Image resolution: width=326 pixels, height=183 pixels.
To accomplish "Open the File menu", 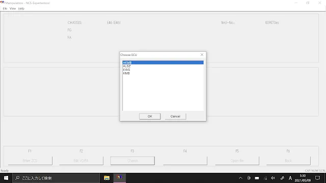I will point(5,9).
